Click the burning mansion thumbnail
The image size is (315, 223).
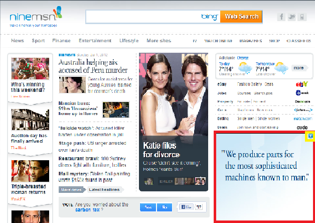click(116, 109)
